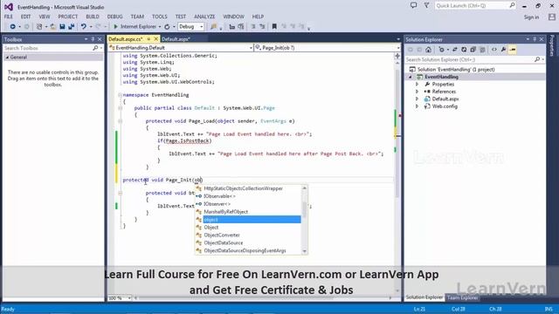Focus the Quick Launch search box
The height and width of the screenshot is (314, 559).
click(475, 6)
